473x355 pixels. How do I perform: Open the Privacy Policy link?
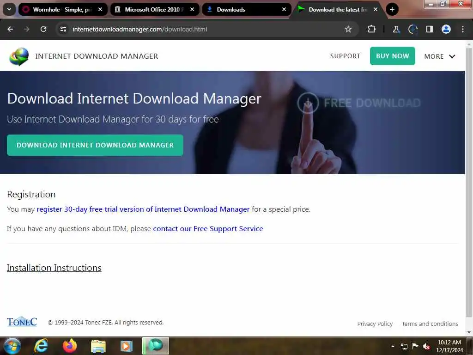pyautogui.click(x=375, y=324)
